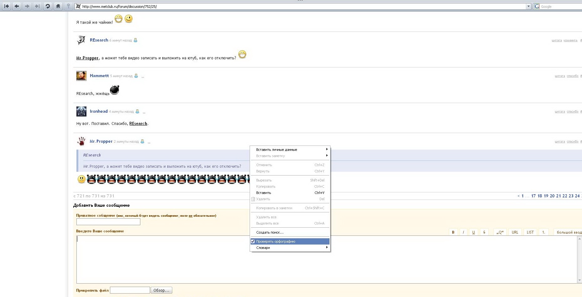Click the browser Back arrow button
Image resolution: width=582 pixels, height=297 pixels.
[17, 6]
